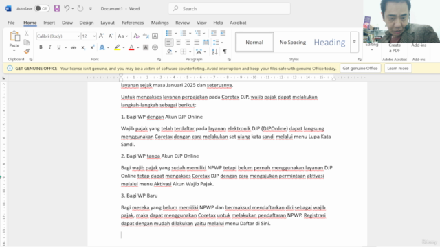
Task: Click the Redo icon
Action: (x=80, y=8)
